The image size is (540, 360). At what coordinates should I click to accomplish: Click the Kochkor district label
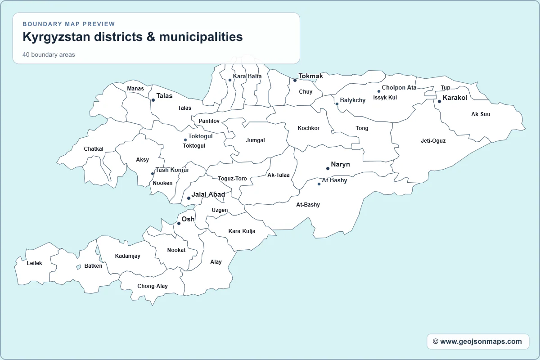pos(309,128)
